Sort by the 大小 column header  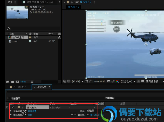pyautogui.click(x=51, y=34)
